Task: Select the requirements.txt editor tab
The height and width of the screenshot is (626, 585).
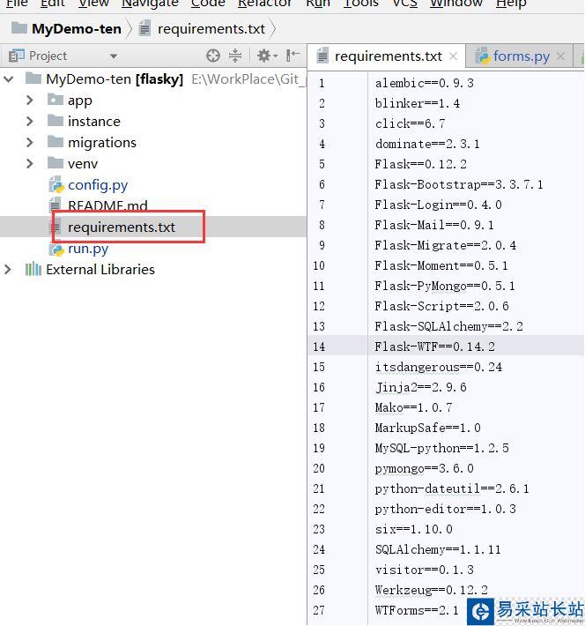Action: (x=388, y=56)
